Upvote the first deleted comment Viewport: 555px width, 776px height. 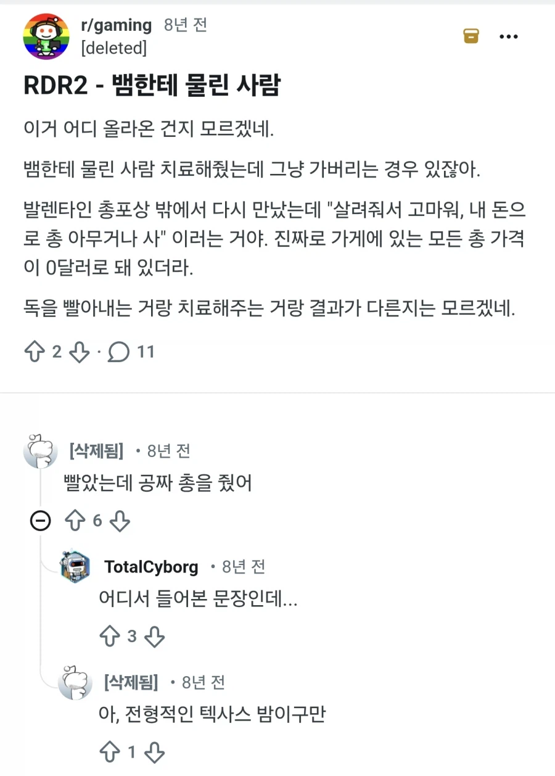point(74,521)
